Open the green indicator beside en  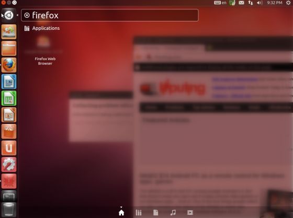[232, 3]
